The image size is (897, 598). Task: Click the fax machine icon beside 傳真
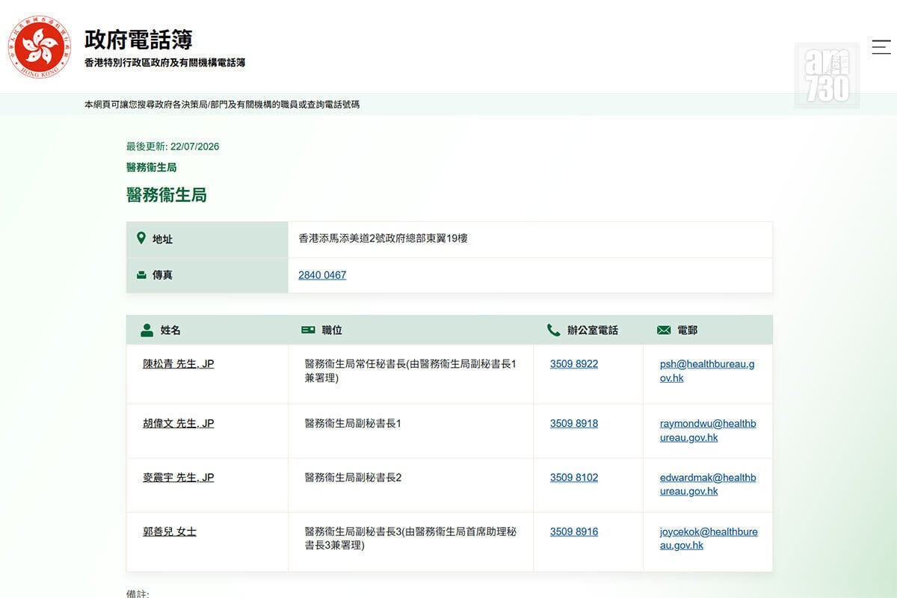tap(141, 274)
